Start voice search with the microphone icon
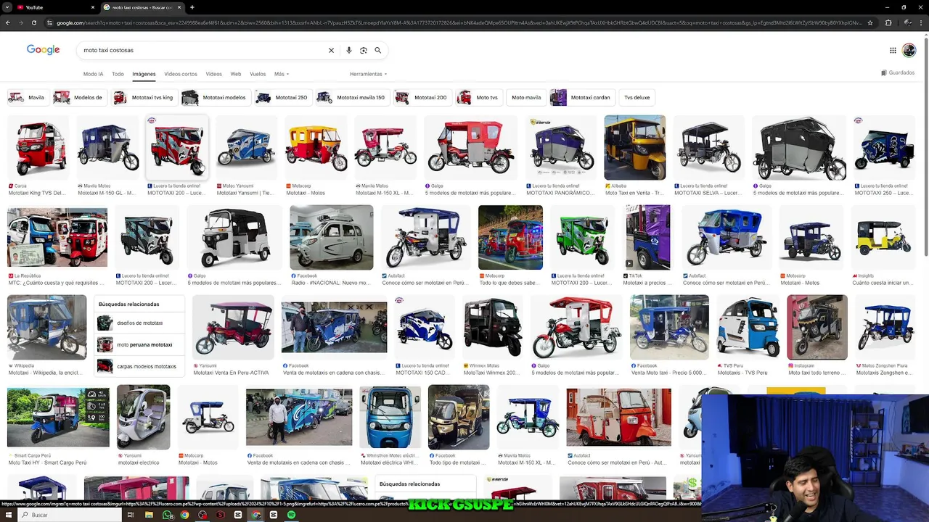This screenshot has height=522, width=929. click(x=349, y=51)
